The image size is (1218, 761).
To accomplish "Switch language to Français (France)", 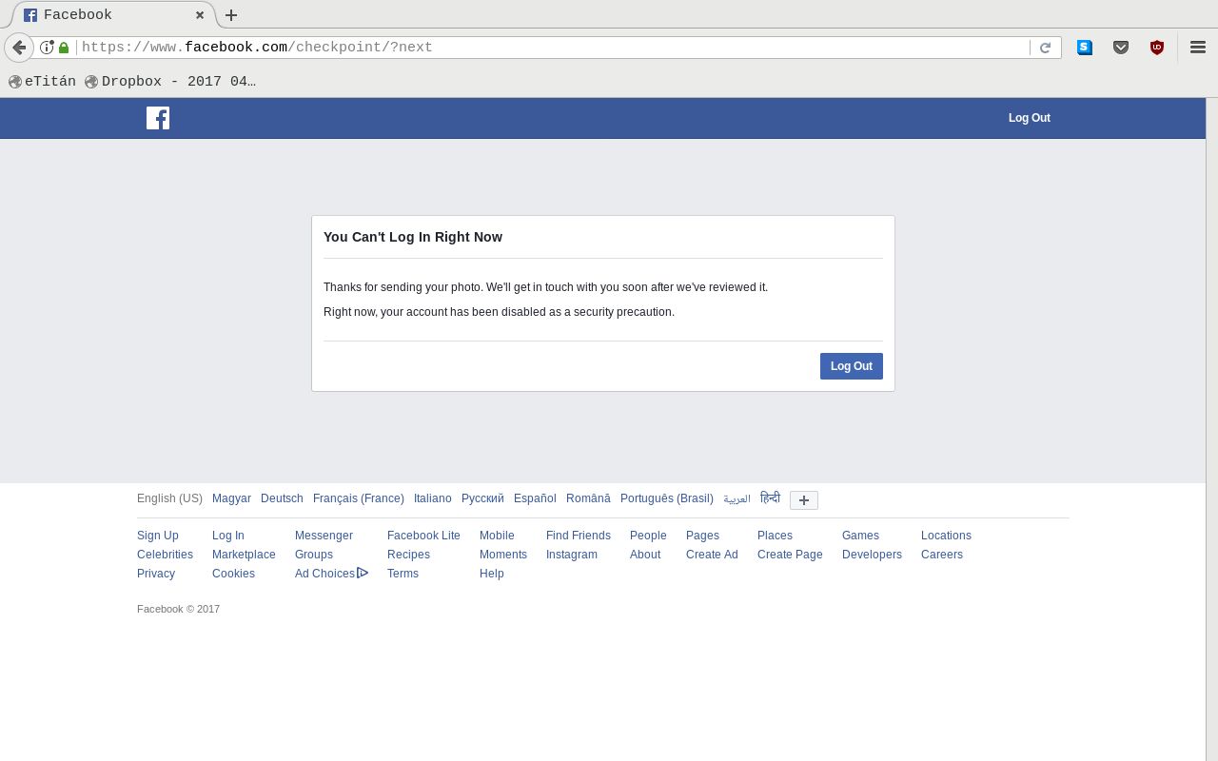I will point(359,498).
